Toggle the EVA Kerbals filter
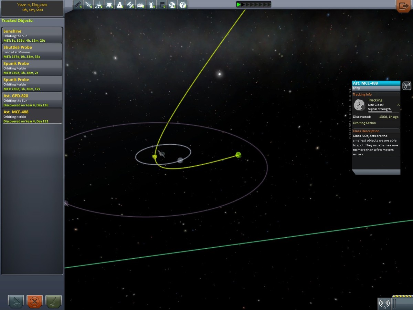The image size is (413, 310). [x=151, y=5]
